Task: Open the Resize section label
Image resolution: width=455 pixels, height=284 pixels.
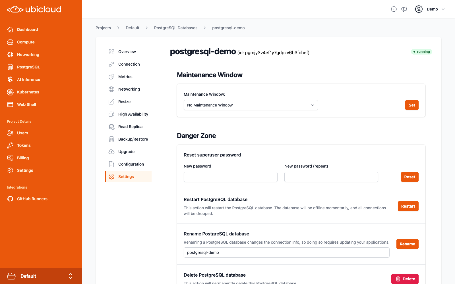Action: [125, 102]
